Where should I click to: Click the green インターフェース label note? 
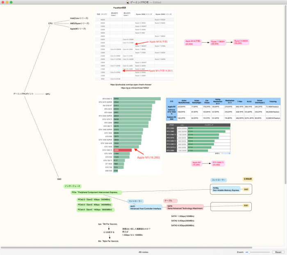[73, 186]
